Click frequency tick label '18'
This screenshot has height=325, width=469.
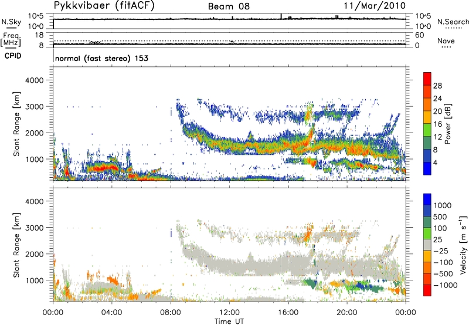39,35
